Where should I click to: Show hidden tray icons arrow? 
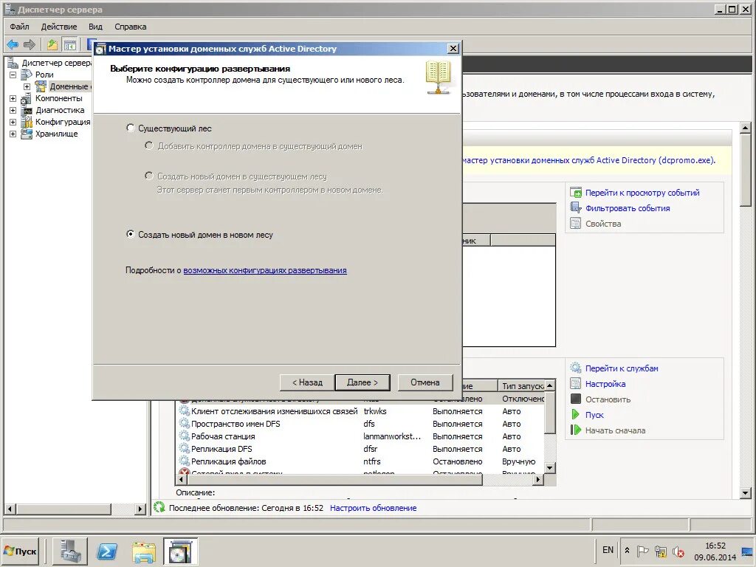pyautogui.click(x=627, y=550)
